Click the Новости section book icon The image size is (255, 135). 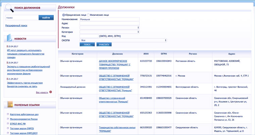9,38
